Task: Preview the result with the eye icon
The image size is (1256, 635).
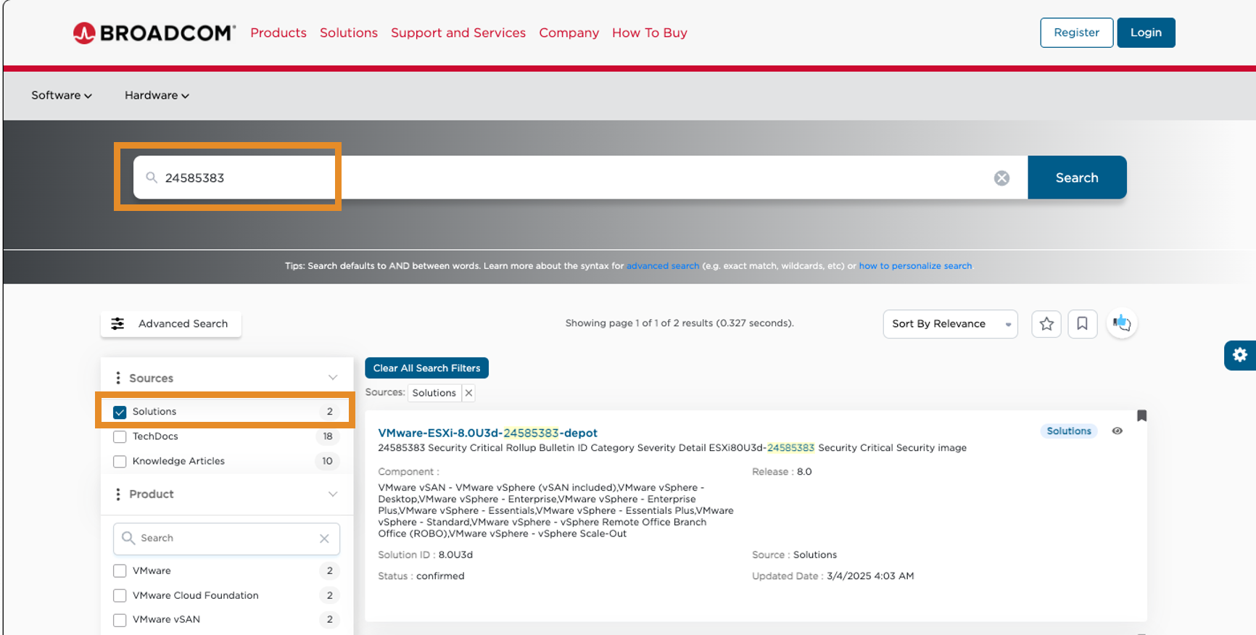Action: point(1117,431)
